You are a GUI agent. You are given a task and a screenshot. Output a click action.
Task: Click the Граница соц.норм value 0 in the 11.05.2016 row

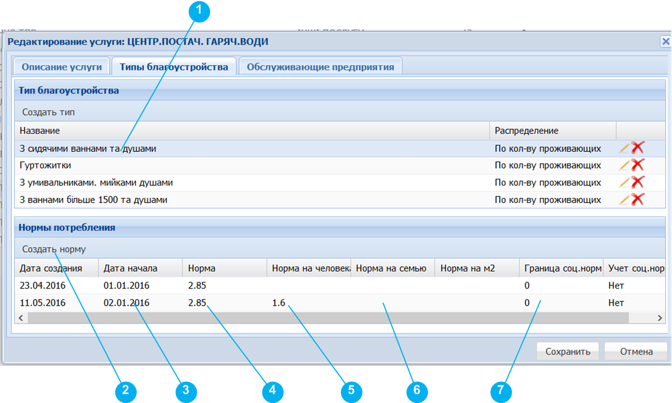click(x=527, y=303)
